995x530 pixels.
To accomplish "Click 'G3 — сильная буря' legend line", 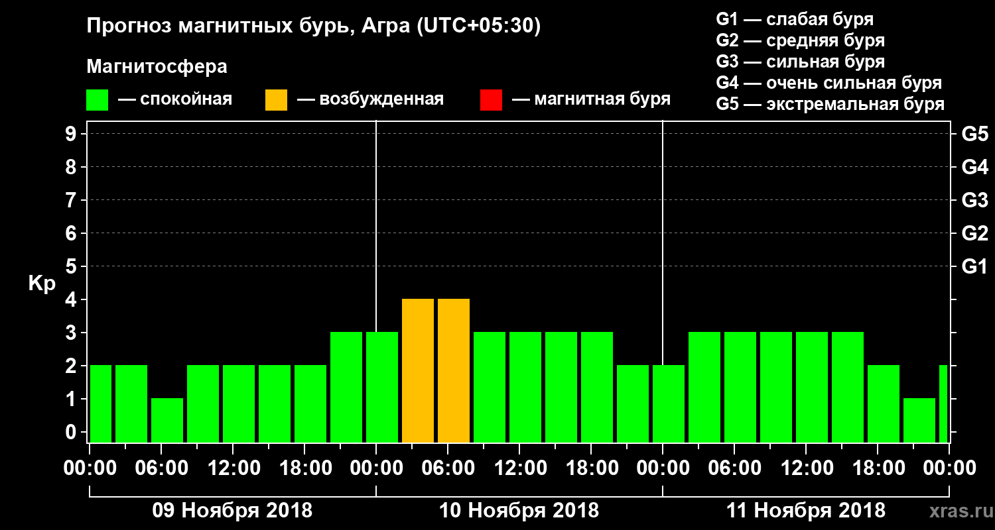I will pyautogui.click(x=801, y=62).
